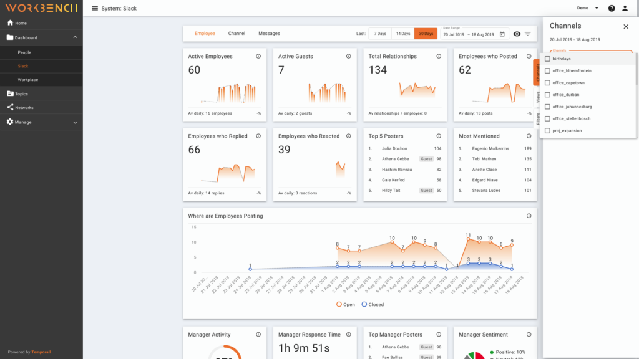639x359 pixels.
Task: Toggle the Open series in chart legend
Action: tap(345, 304)
